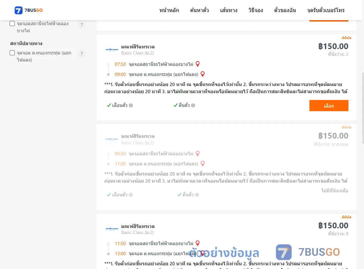Open info icon next to เลื่อนตั๋ว in first trip
This screenshot has width=364, height=269.
tap(131, 106)
